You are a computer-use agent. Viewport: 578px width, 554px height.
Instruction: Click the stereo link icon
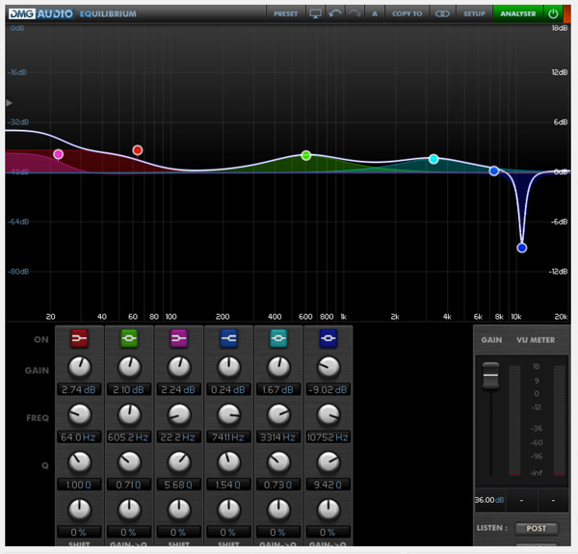click(x=442, y=14)
